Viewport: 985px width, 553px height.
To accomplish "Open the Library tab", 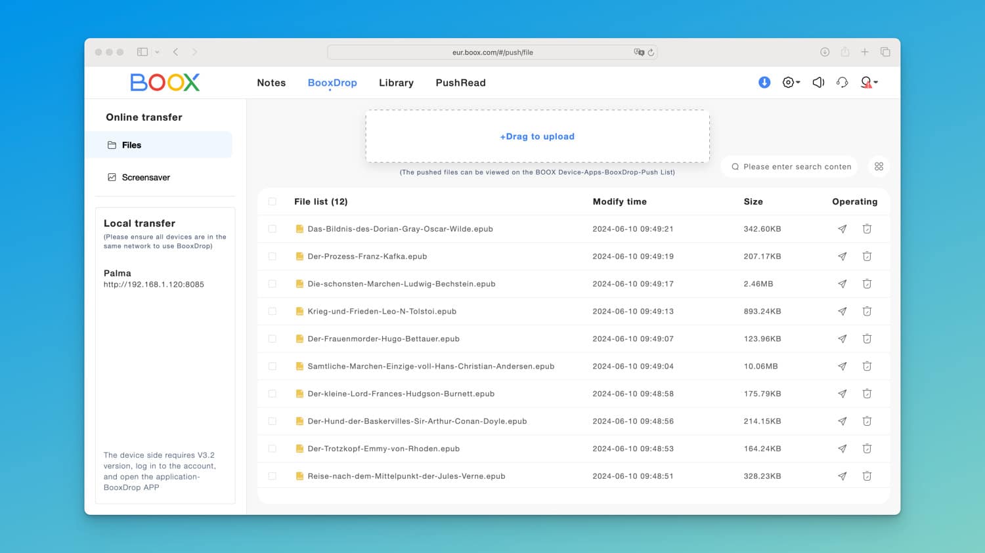I will click(396, 83).
